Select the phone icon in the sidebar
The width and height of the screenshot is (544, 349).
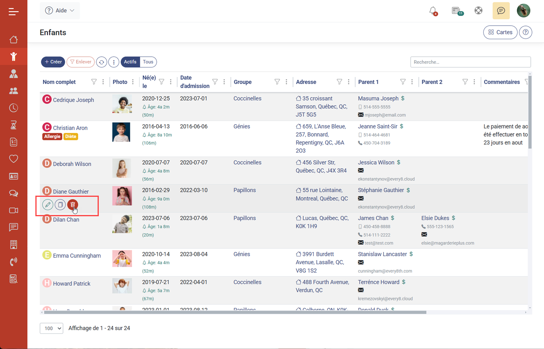14,261
